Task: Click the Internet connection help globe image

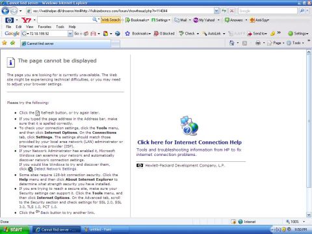Action: (x=189, y=126)
